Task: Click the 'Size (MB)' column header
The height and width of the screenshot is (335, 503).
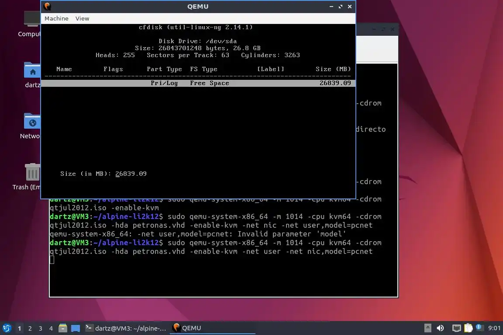Action: tap(333, 69)
